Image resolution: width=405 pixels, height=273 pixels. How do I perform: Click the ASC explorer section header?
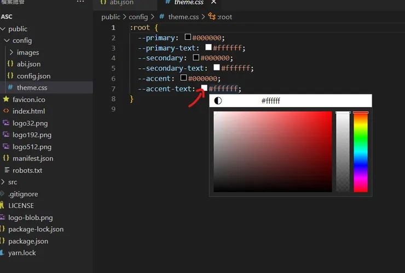pyautogui.click(x=7, y=17)
